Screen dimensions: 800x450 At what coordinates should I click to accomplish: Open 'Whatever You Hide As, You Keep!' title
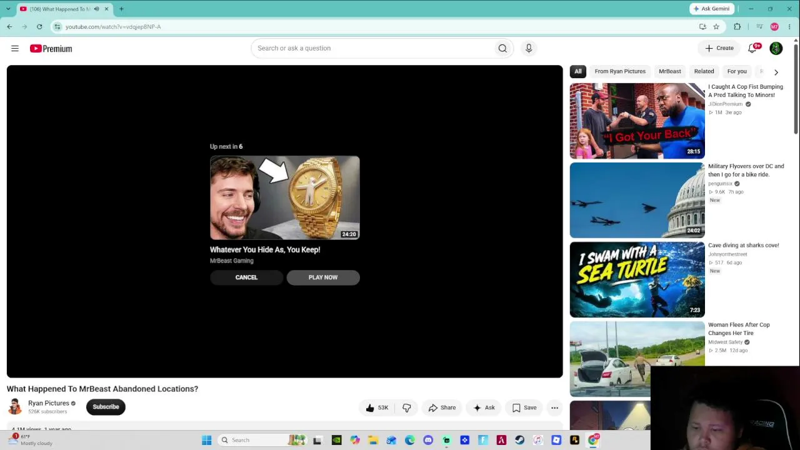265,250
